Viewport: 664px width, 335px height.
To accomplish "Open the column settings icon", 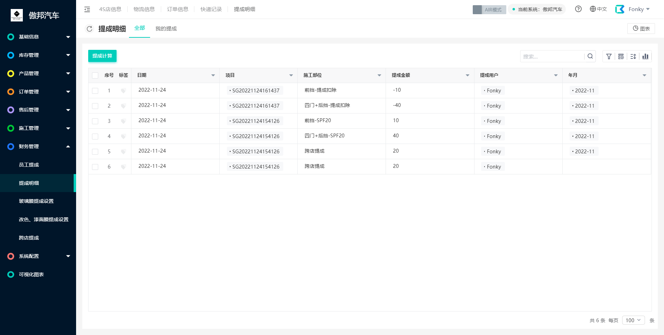I will tap(621, 56).
